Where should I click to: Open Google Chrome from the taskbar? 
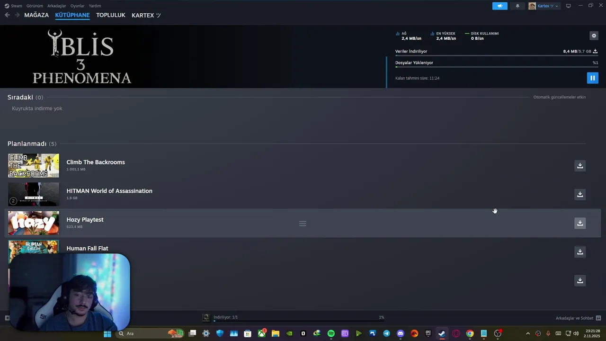(470, 333)
